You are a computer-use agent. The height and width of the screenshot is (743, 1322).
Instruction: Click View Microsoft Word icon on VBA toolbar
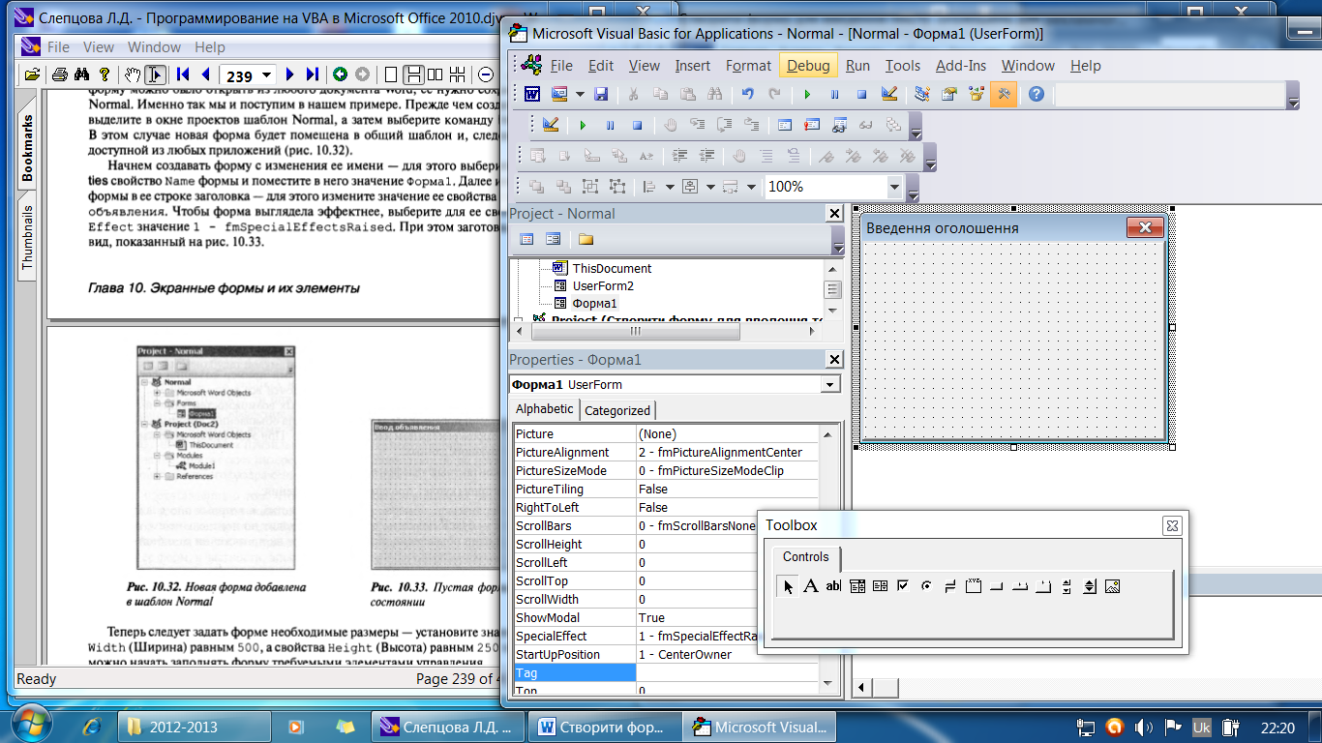tap(532, 94)
